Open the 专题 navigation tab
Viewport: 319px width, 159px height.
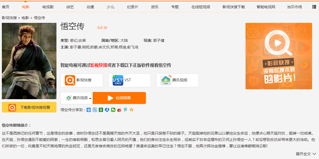175,7
